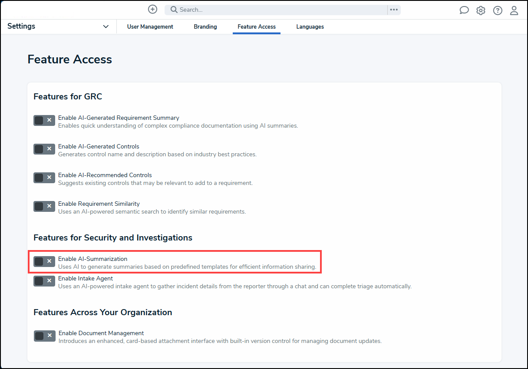Expand the Settings dropdown chevron
The height and width of the screenshot is (369, 528).
(106, 26)
